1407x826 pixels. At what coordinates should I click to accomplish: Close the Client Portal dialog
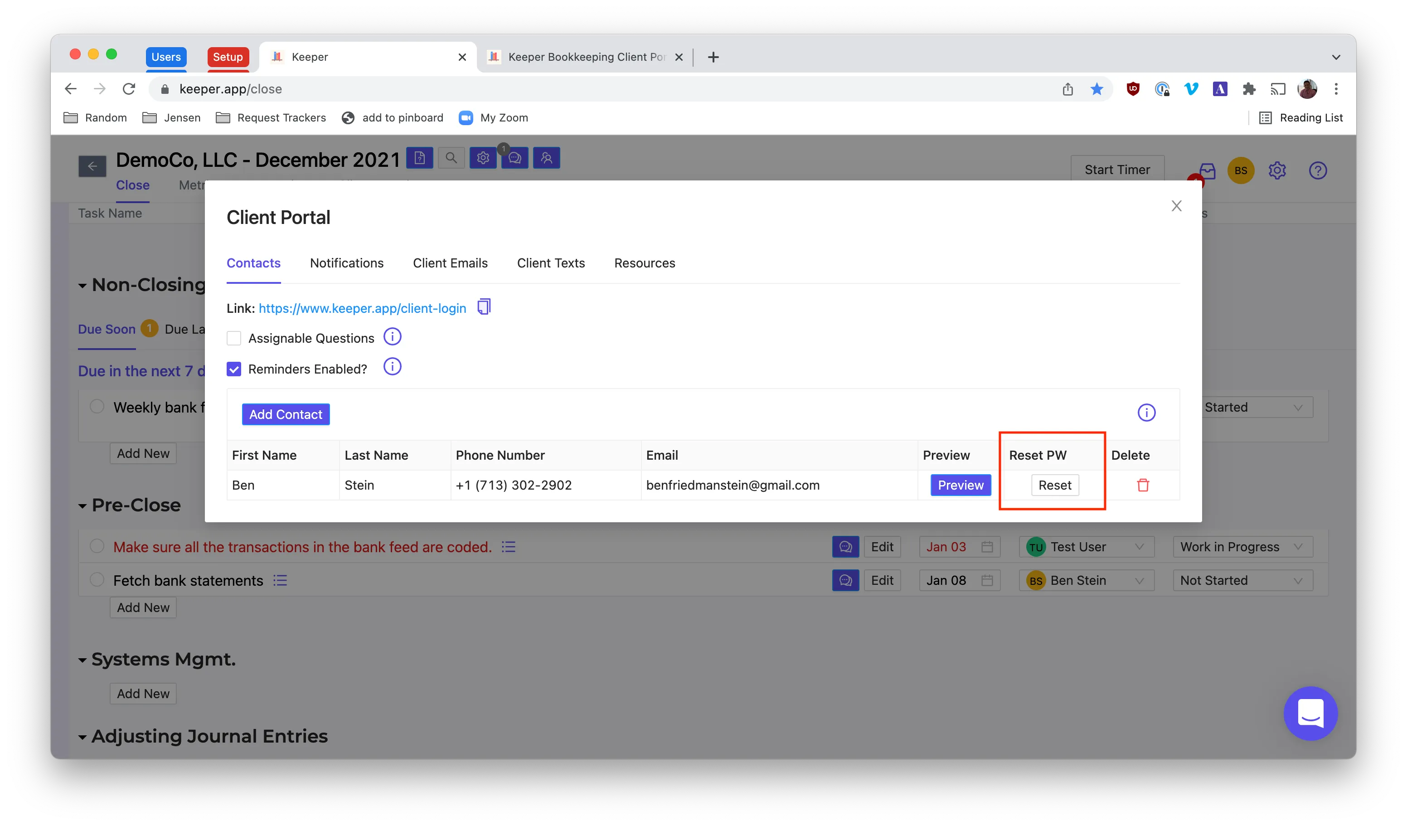[x=1176, y=206]
